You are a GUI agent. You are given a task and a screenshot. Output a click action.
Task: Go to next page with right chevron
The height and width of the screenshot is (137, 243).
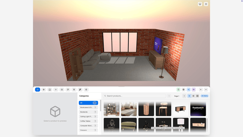(x=184, y=96)
